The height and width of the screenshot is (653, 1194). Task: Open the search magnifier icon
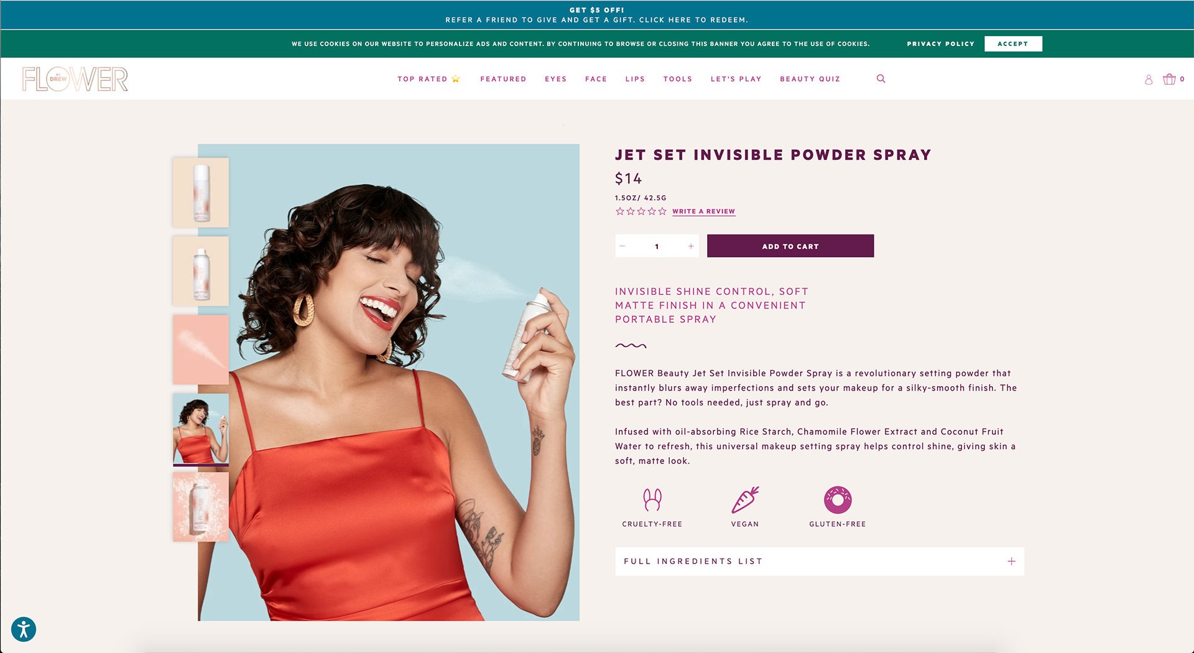881,79
